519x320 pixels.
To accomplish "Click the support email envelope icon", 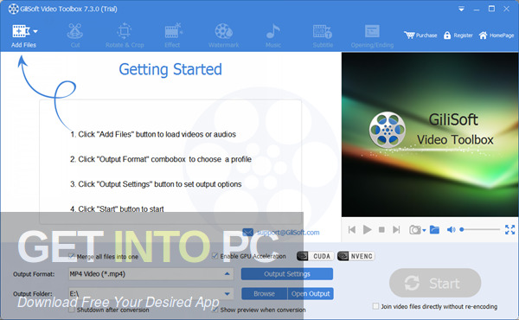I will pyautogui.click(x=248, y=233).
